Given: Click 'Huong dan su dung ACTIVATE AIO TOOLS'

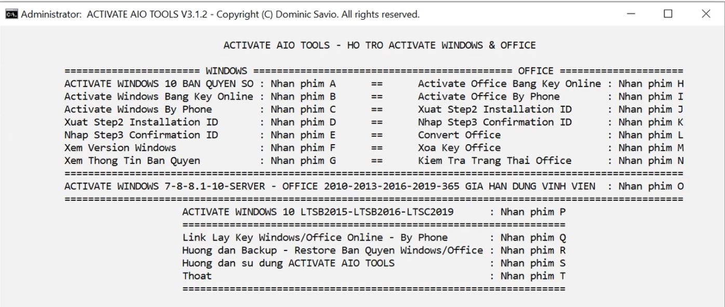Looking at the screenshot, I should click(288, 263).
